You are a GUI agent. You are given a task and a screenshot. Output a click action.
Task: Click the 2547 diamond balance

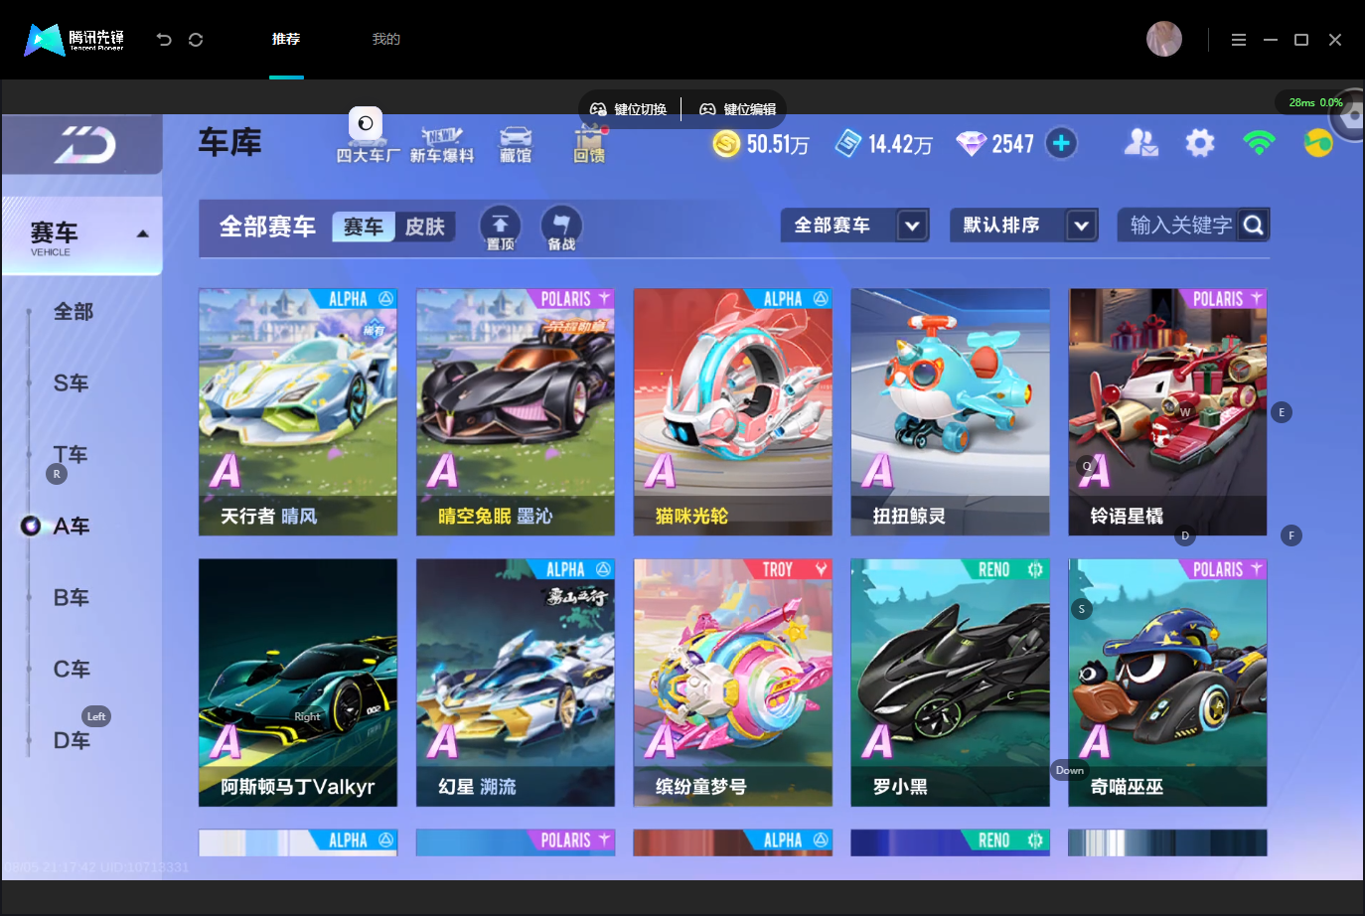tap(1013, 144)
